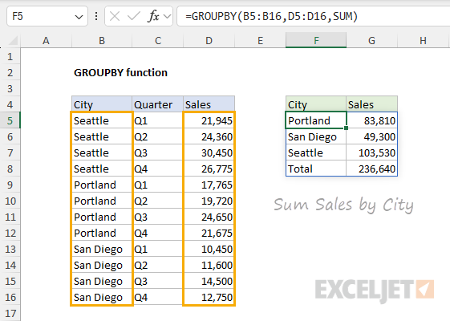The image size is (450, 321).
Task: Select column B header
Action: 102,40
